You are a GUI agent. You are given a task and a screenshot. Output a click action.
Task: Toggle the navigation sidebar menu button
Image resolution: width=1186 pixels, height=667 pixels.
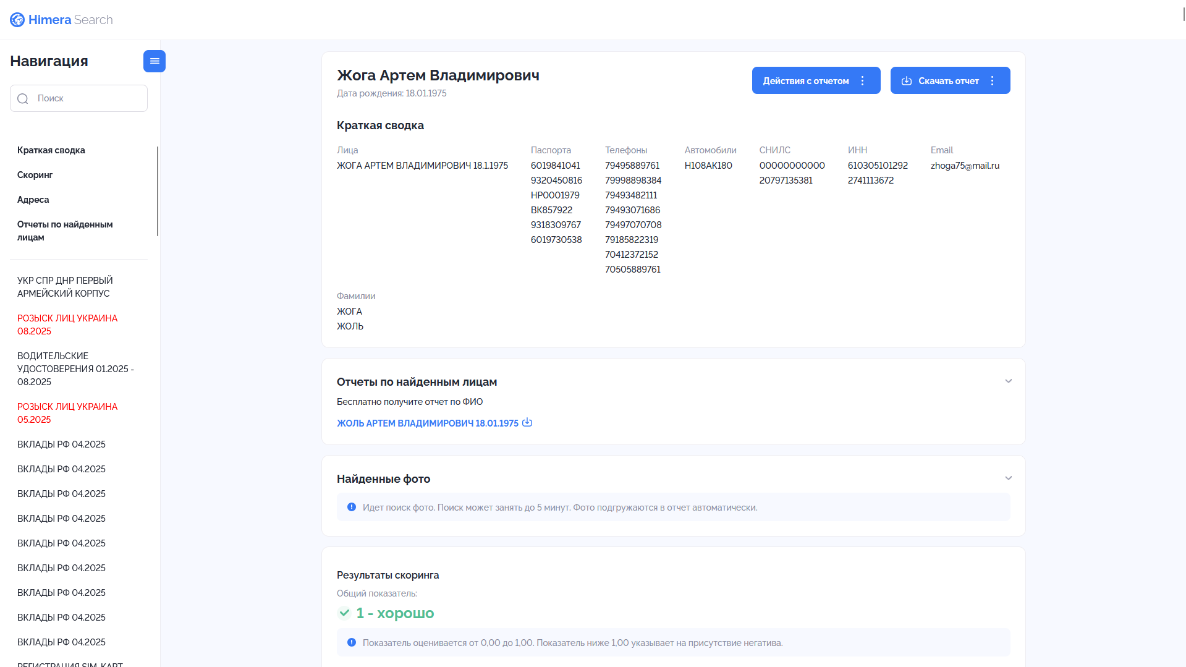click(155, 61)
